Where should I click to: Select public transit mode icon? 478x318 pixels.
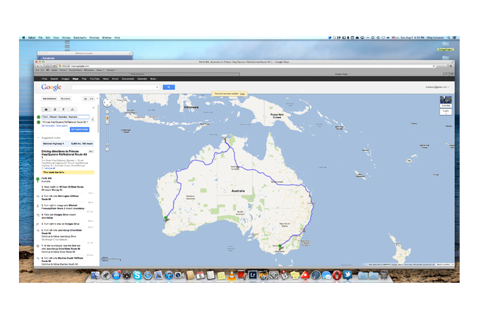[55, 109]
